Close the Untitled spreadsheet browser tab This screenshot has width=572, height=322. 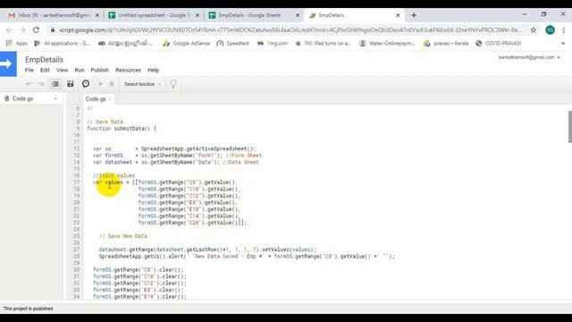pyautogui.click(x=198, y=15)
